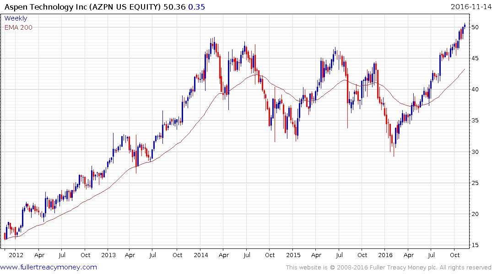Click the 50 price axis label
Image resolution: width=492 pixels, height=274 pixels.
click(x=475, y=27)
